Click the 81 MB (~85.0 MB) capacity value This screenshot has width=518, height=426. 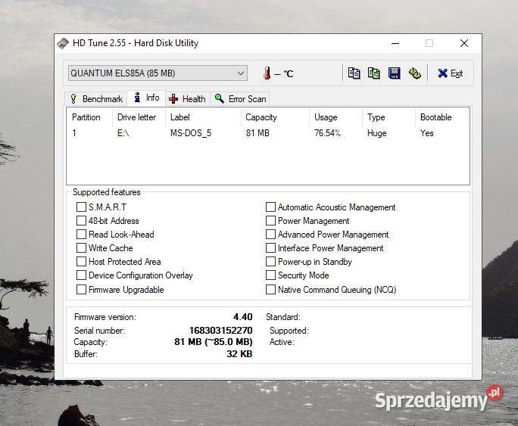tap(214, 341)
